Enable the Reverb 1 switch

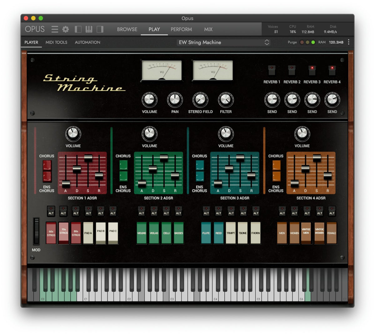pos(272,70)
